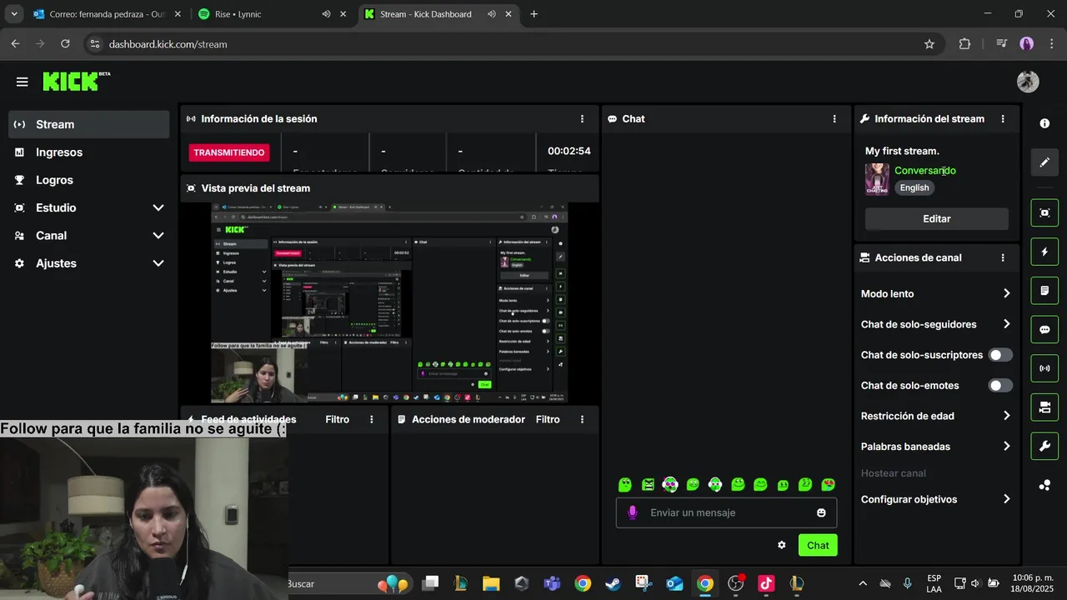Open Configurar objetivos options
Image resolution: width=1067 pixels, height=600 pixels.
[936, 499]
